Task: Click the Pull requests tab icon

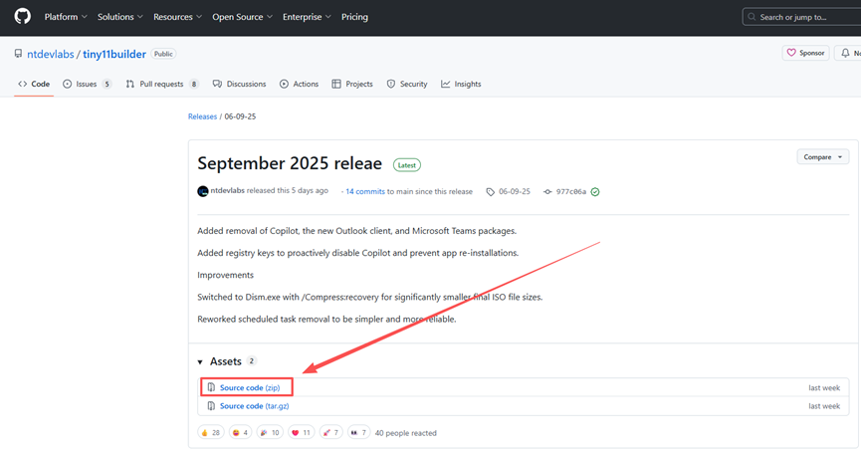Action: (x=130, y=84)
